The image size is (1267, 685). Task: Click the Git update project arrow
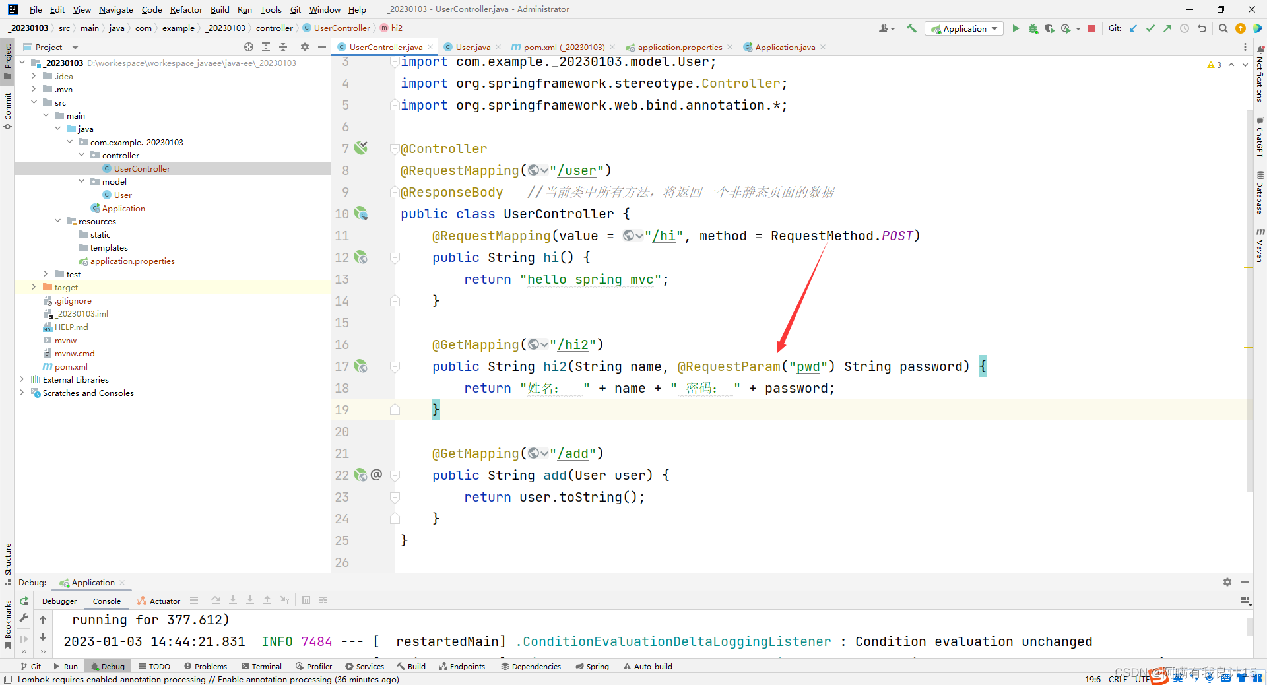1133,28
